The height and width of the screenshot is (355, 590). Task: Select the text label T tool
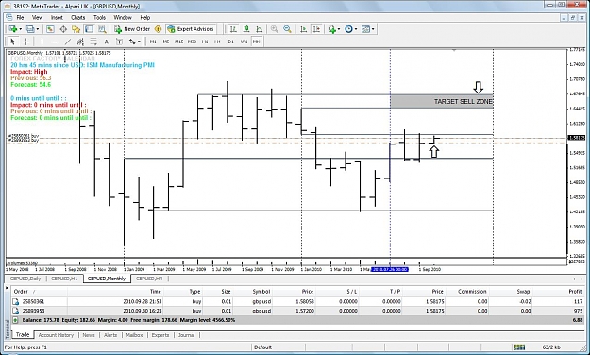(119, 42)
